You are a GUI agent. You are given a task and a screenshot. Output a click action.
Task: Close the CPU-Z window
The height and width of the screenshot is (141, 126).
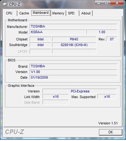point(117,3)
